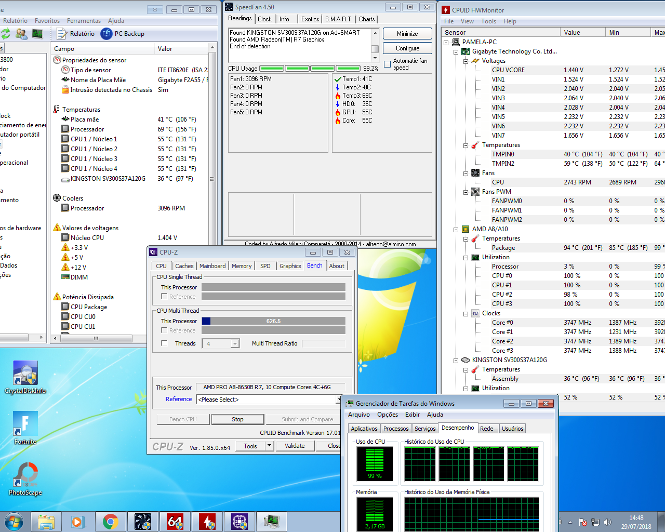Collapse the Voltages node in HWMonitor
The height and width of the screenshot is (532, 665).
466,61
